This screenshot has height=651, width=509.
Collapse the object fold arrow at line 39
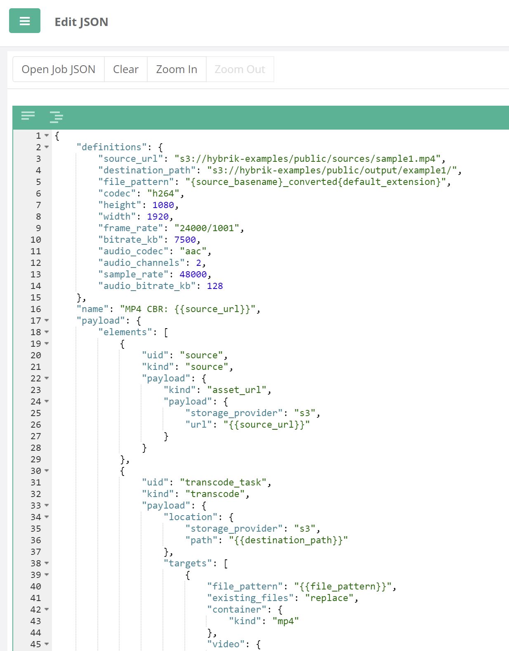(47, 575)
